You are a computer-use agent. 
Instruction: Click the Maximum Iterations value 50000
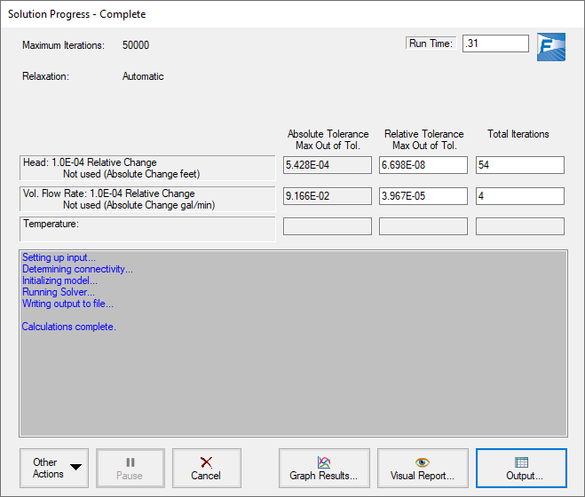[136, 45]
